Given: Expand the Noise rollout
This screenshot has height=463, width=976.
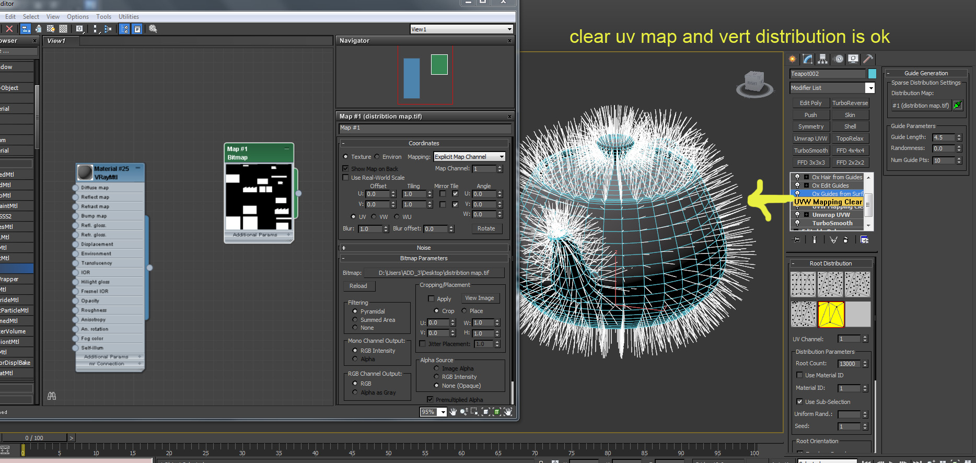Looking at the screenshot, I should click(x=423, y=248).
